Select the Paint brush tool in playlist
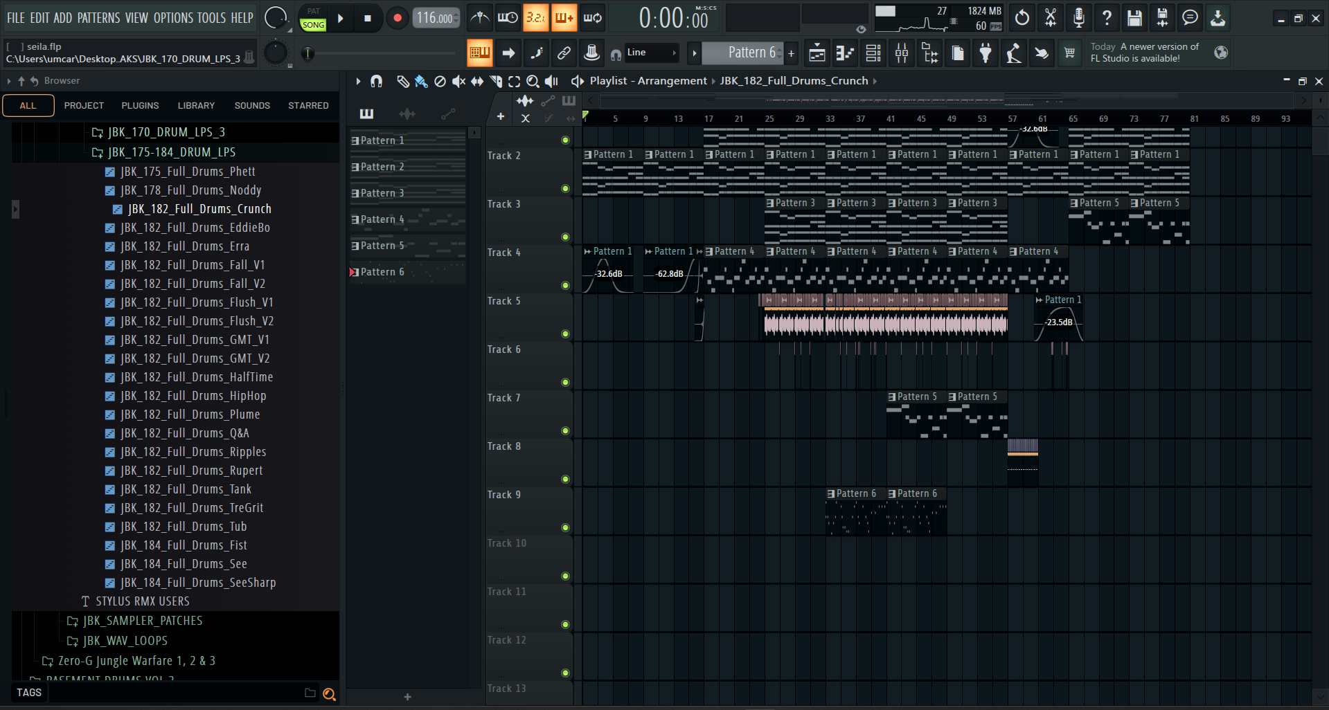The image size is (1329, 710). [421, 81]
